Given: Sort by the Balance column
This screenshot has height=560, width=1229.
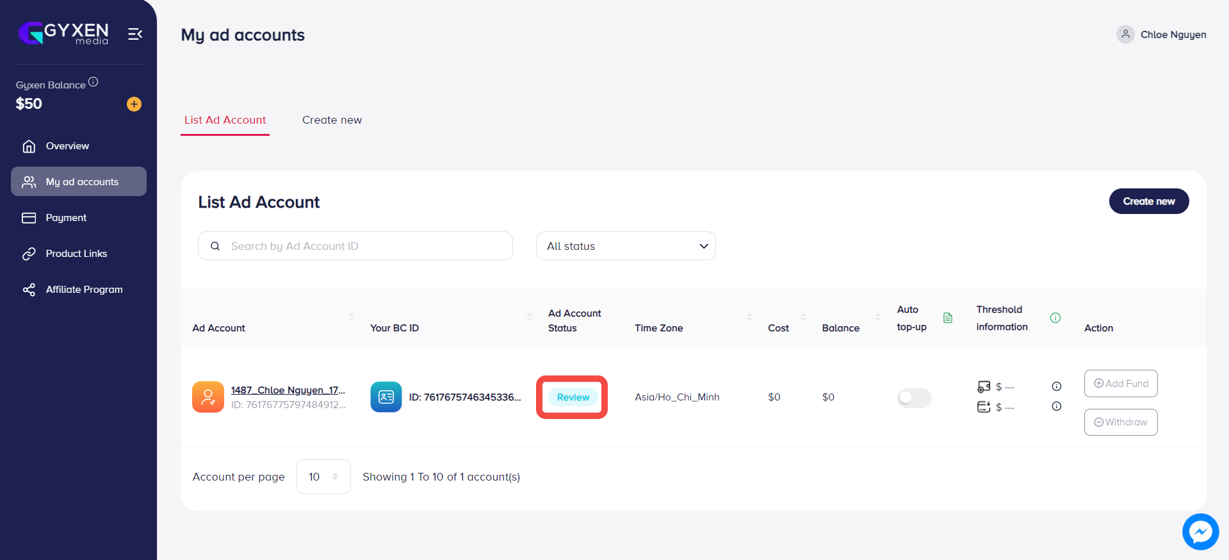Looking at the screenshot, I should tap(878, 317).
